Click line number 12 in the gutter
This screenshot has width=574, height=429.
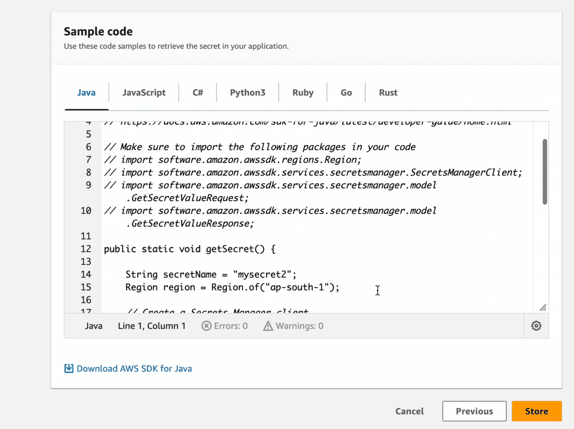tap(86, 249)
